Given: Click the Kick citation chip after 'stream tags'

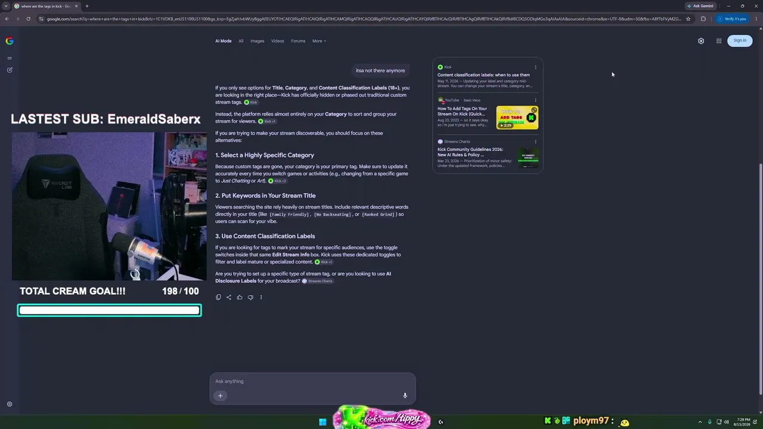Looking at the screenshot, I should tap(251, 102).
